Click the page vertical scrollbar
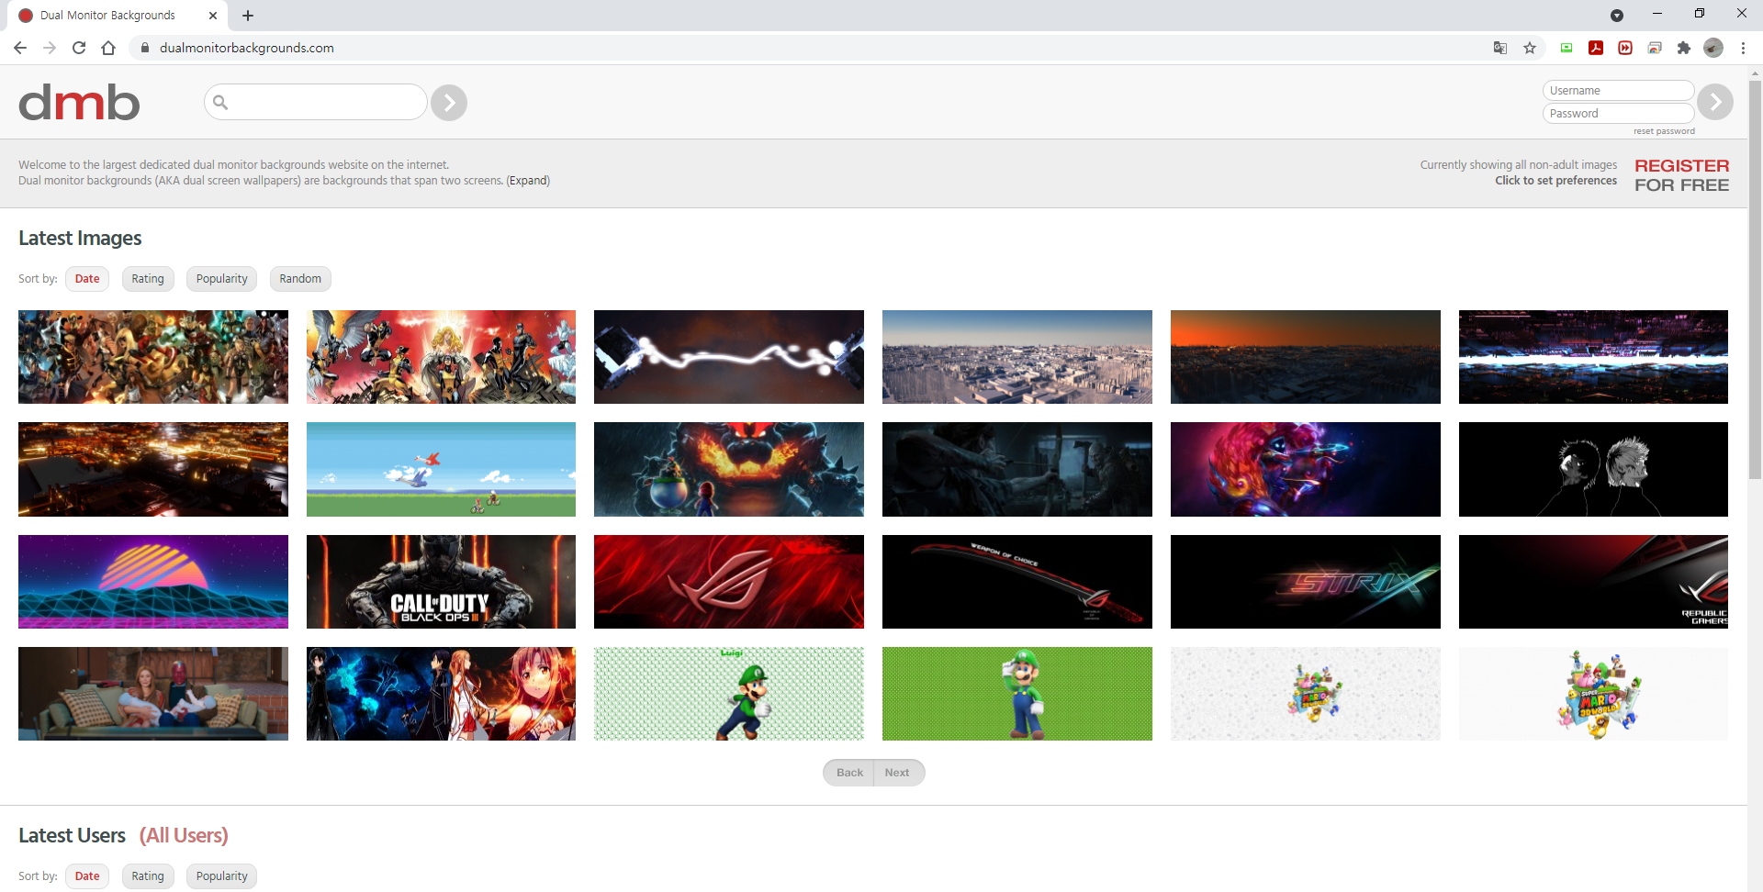The image size is (1763, 892). (x=1755, y=279)
